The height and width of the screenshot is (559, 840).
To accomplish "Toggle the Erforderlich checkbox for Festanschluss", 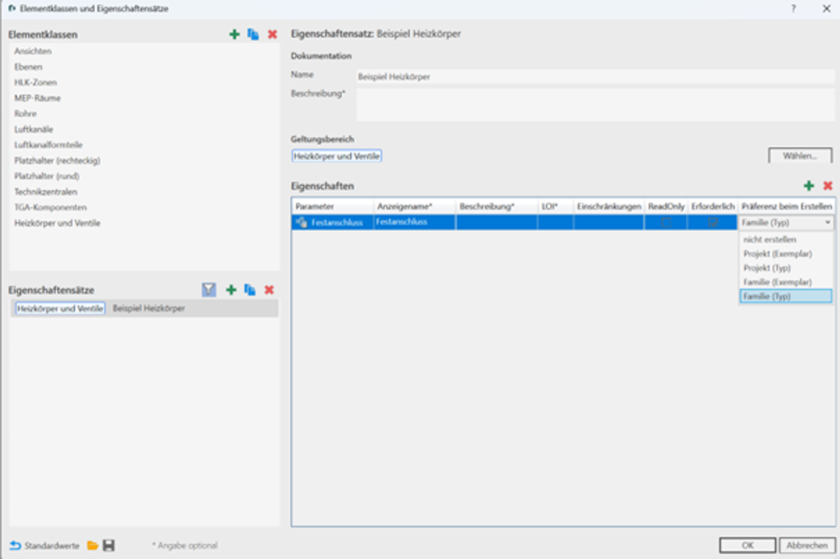I will (x=713, y=222).
